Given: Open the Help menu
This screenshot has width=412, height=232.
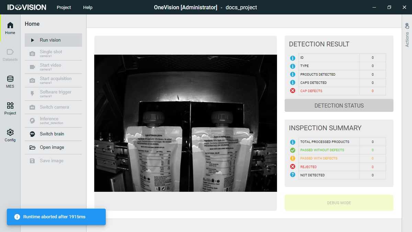Looking at the screenshot, I should [88, 7].
